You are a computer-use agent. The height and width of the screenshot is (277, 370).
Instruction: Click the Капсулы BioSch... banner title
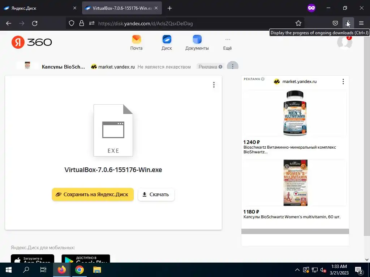point(63,67)
